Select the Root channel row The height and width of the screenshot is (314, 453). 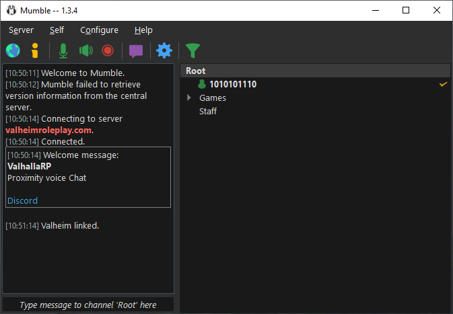point(315,71)
